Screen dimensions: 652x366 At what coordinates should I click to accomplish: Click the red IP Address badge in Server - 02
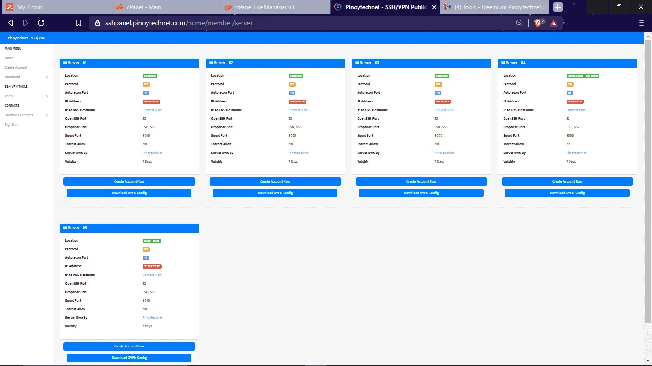click(297, 102)
